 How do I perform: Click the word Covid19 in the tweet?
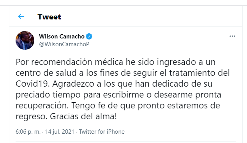[33, 84]
